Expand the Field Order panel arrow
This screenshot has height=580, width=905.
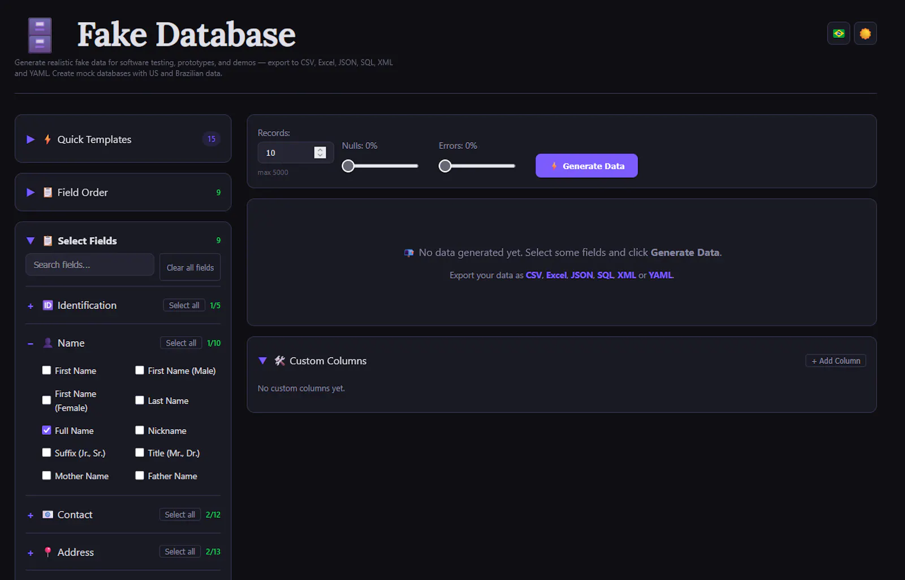pyautogui.click(x=31, y=192)
